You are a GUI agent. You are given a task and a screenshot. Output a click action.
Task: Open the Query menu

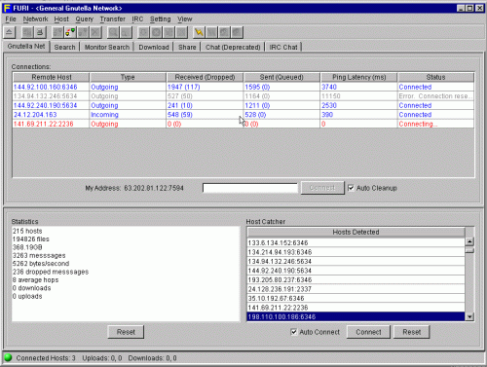click(x=85, y=19)
